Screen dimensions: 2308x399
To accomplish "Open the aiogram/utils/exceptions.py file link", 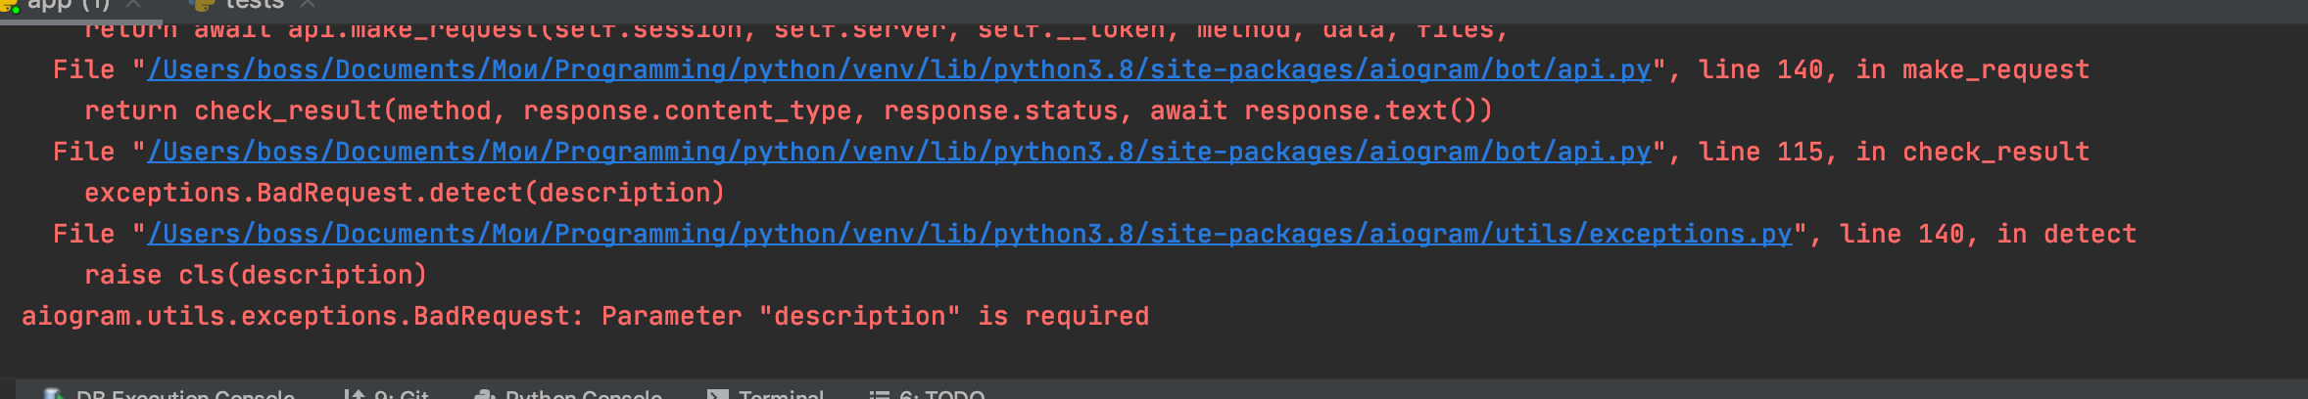I will click(x=970, y=235).
